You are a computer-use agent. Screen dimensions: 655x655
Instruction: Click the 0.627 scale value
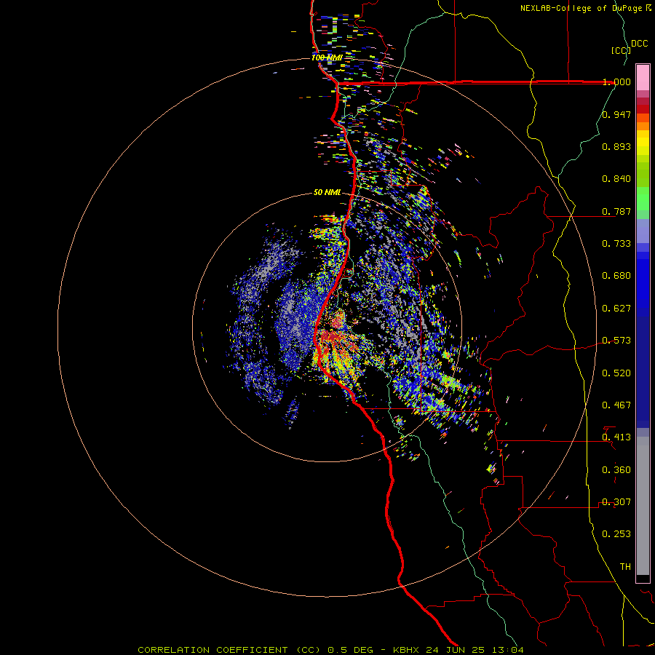(616, 309)
